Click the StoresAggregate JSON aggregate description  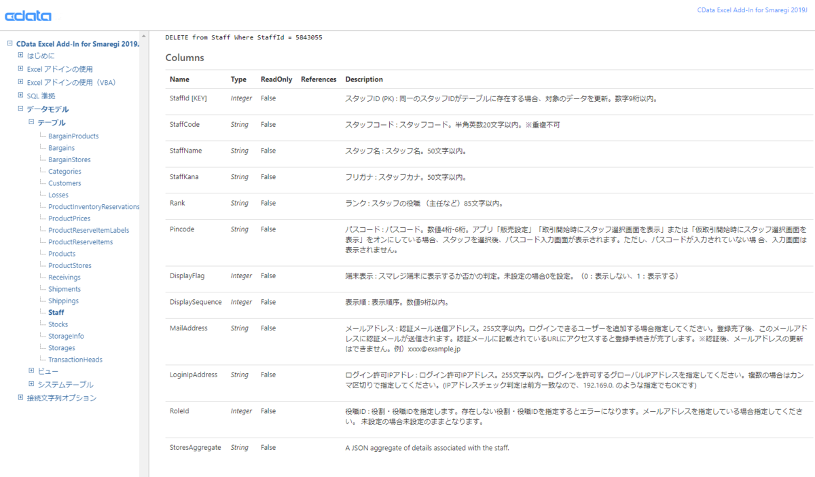point(427,448)
